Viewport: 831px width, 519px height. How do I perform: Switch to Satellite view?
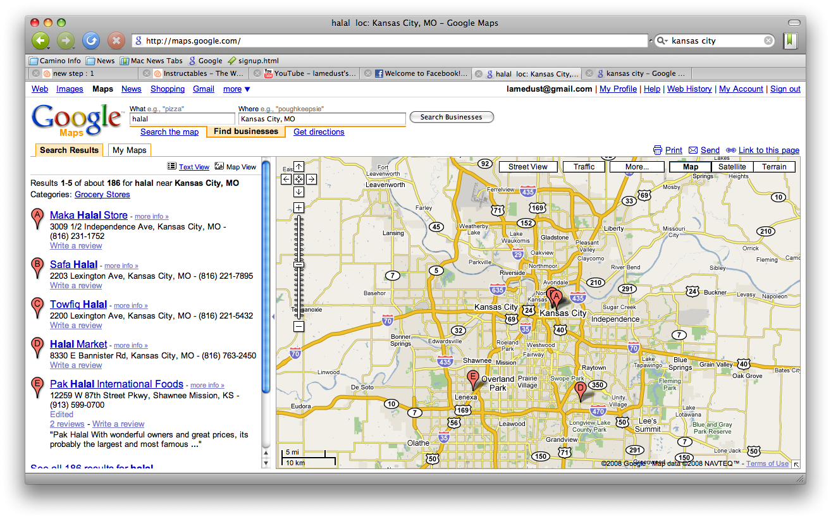pyautogui.click(x=732, y=167)
